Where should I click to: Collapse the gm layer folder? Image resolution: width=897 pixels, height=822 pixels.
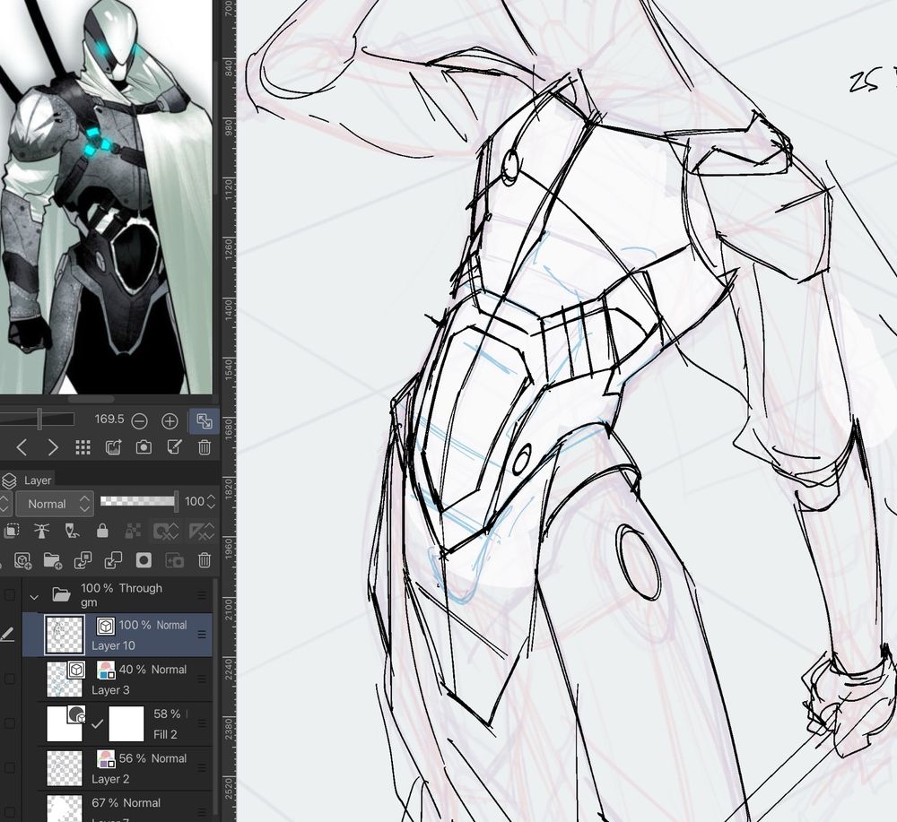point(34,597)
